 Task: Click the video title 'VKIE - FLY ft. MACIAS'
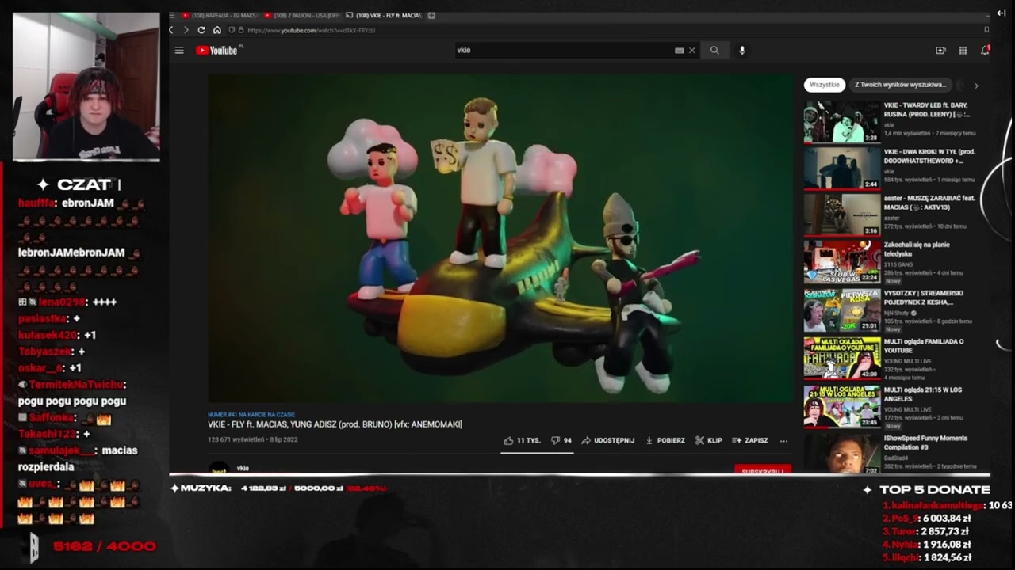(x=335, y=424)
